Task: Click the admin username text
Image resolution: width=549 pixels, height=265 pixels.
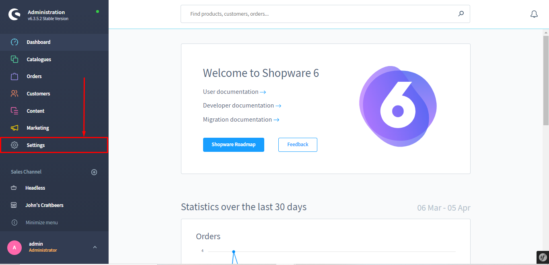Action: point(36,244)
